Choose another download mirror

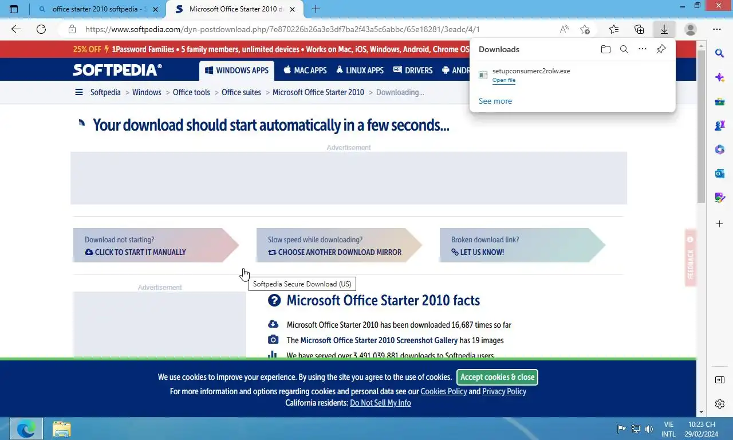(x=339, y=245)
